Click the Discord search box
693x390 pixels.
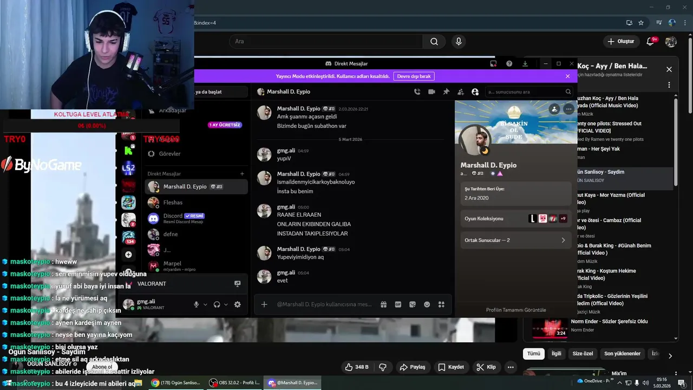(x=528, y=92)
